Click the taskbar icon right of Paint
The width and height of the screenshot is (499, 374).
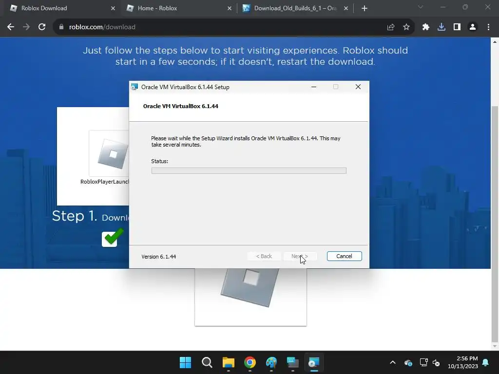click(293, 362)
